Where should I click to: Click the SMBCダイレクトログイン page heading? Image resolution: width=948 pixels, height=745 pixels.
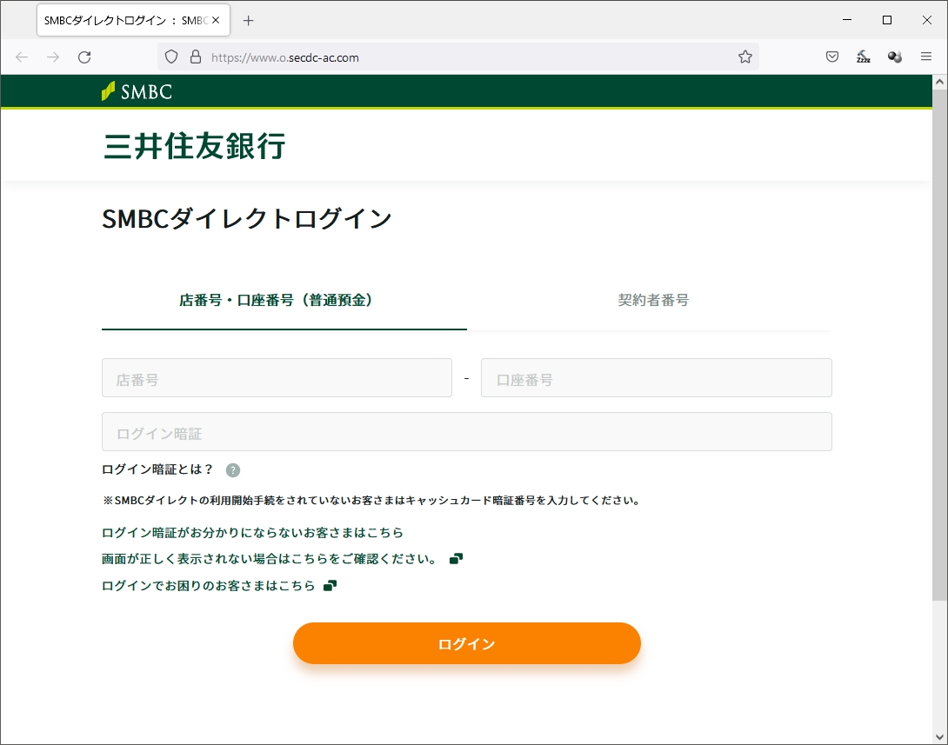(x=247, y=218)
